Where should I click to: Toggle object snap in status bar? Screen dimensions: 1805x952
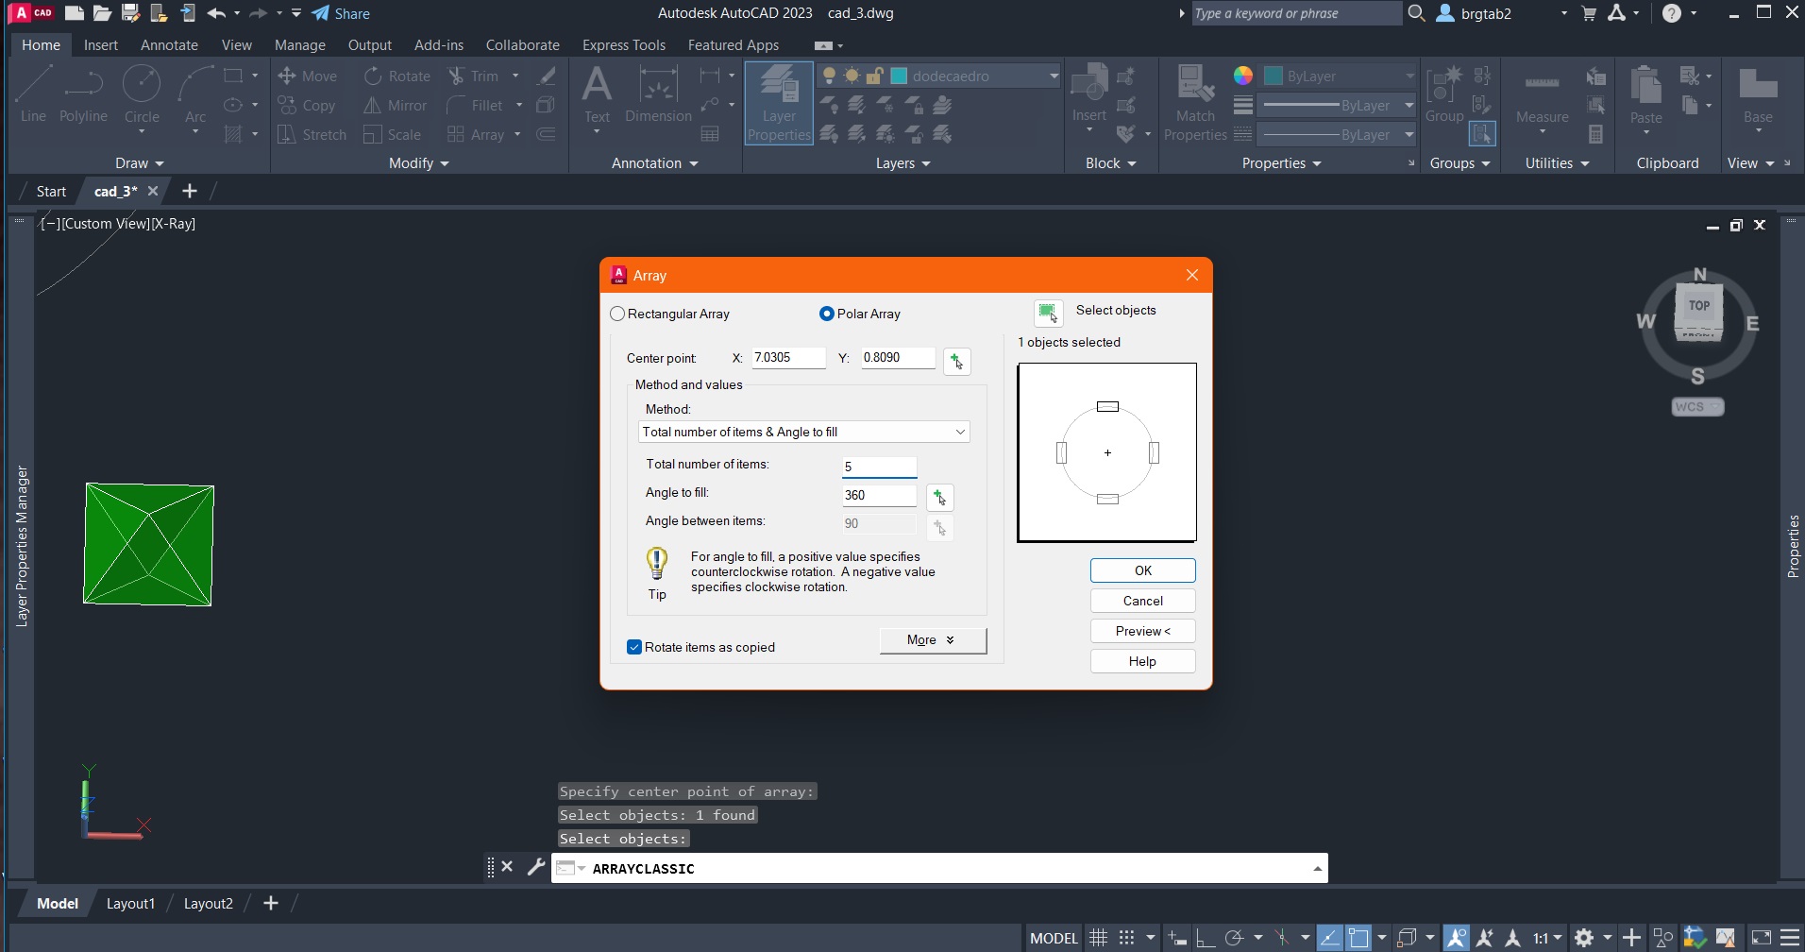tap(1358, 938)
